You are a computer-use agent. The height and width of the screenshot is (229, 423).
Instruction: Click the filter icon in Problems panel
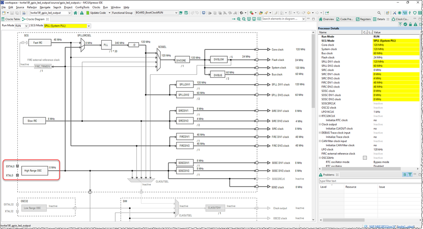410,174
